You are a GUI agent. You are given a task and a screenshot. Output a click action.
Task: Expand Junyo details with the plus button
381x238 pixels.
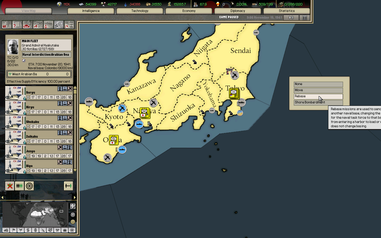(28, 156)
